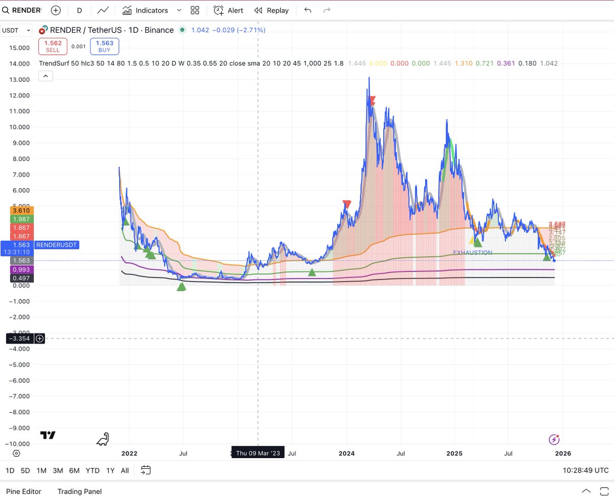Open the USDT currency dropdown
Screen dimensions: 614x501
[16, 30]
